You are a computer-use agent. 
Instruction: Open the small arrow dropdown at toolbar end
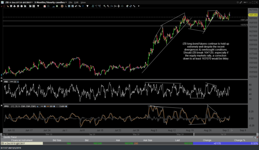138,6
